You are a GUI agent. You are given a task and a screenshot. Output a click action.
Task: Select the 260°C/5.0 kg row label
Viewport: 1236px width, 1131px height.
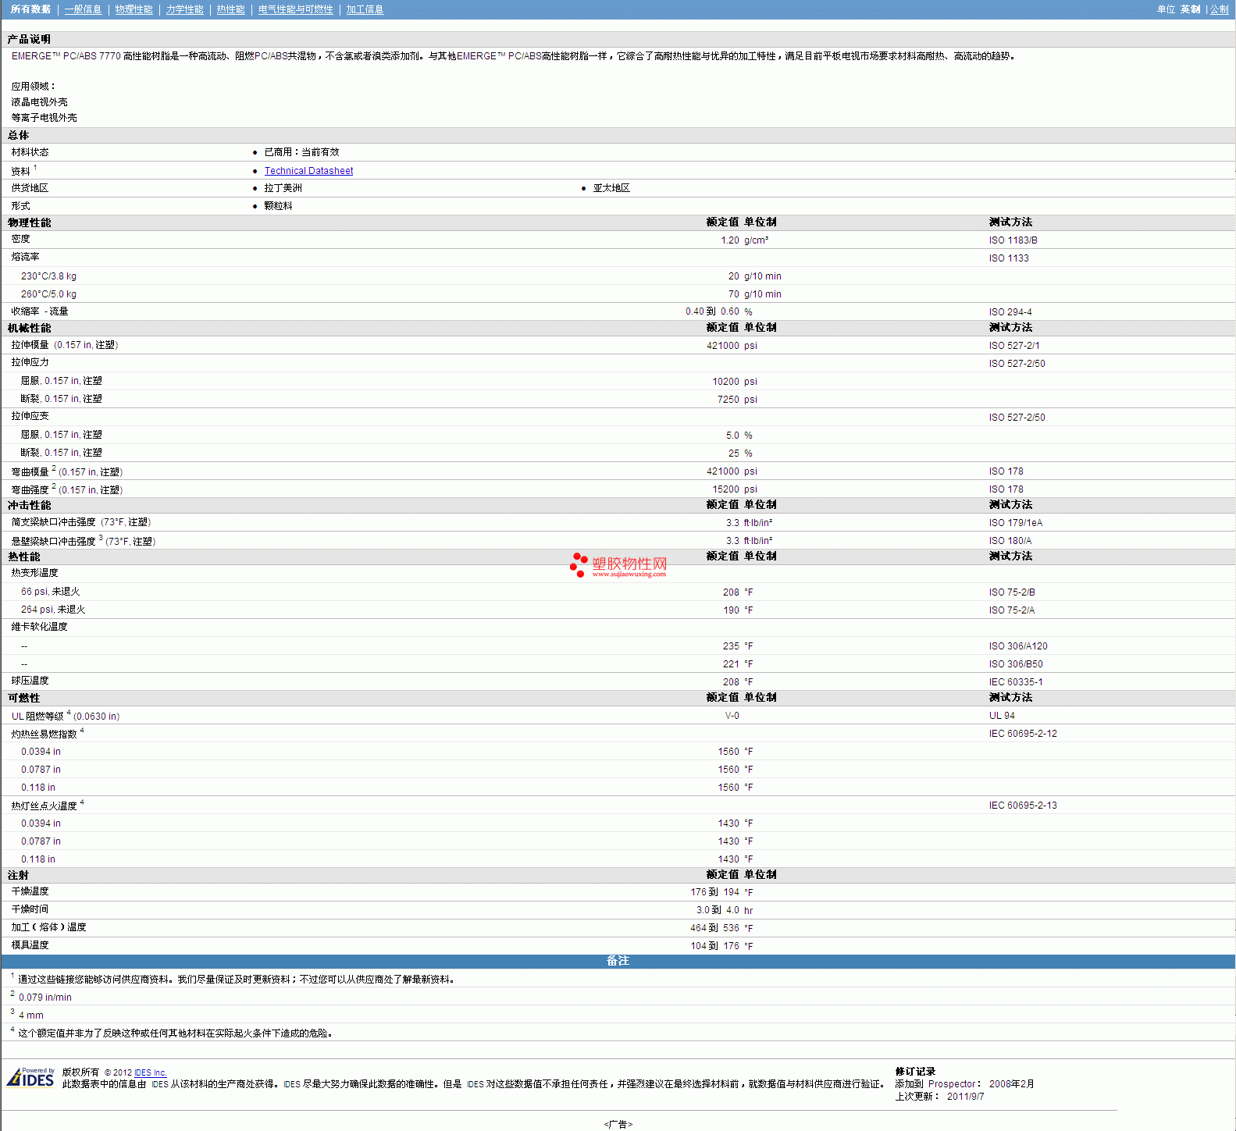click(48, 294)
